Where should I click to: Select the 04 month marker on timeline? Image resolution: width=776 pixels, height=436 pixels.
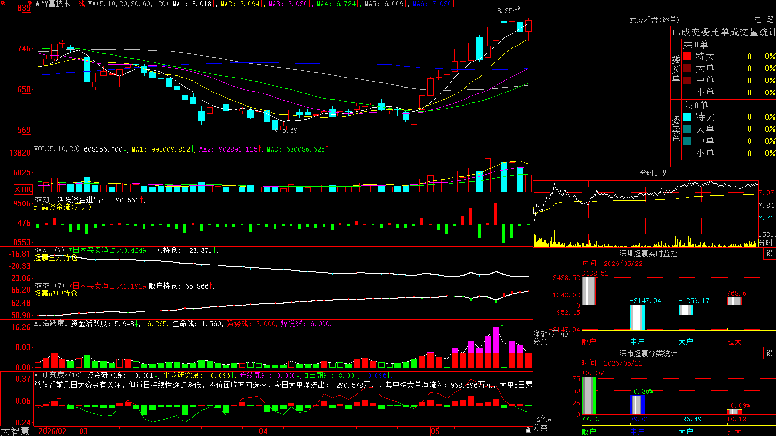[x=263, y=431]
